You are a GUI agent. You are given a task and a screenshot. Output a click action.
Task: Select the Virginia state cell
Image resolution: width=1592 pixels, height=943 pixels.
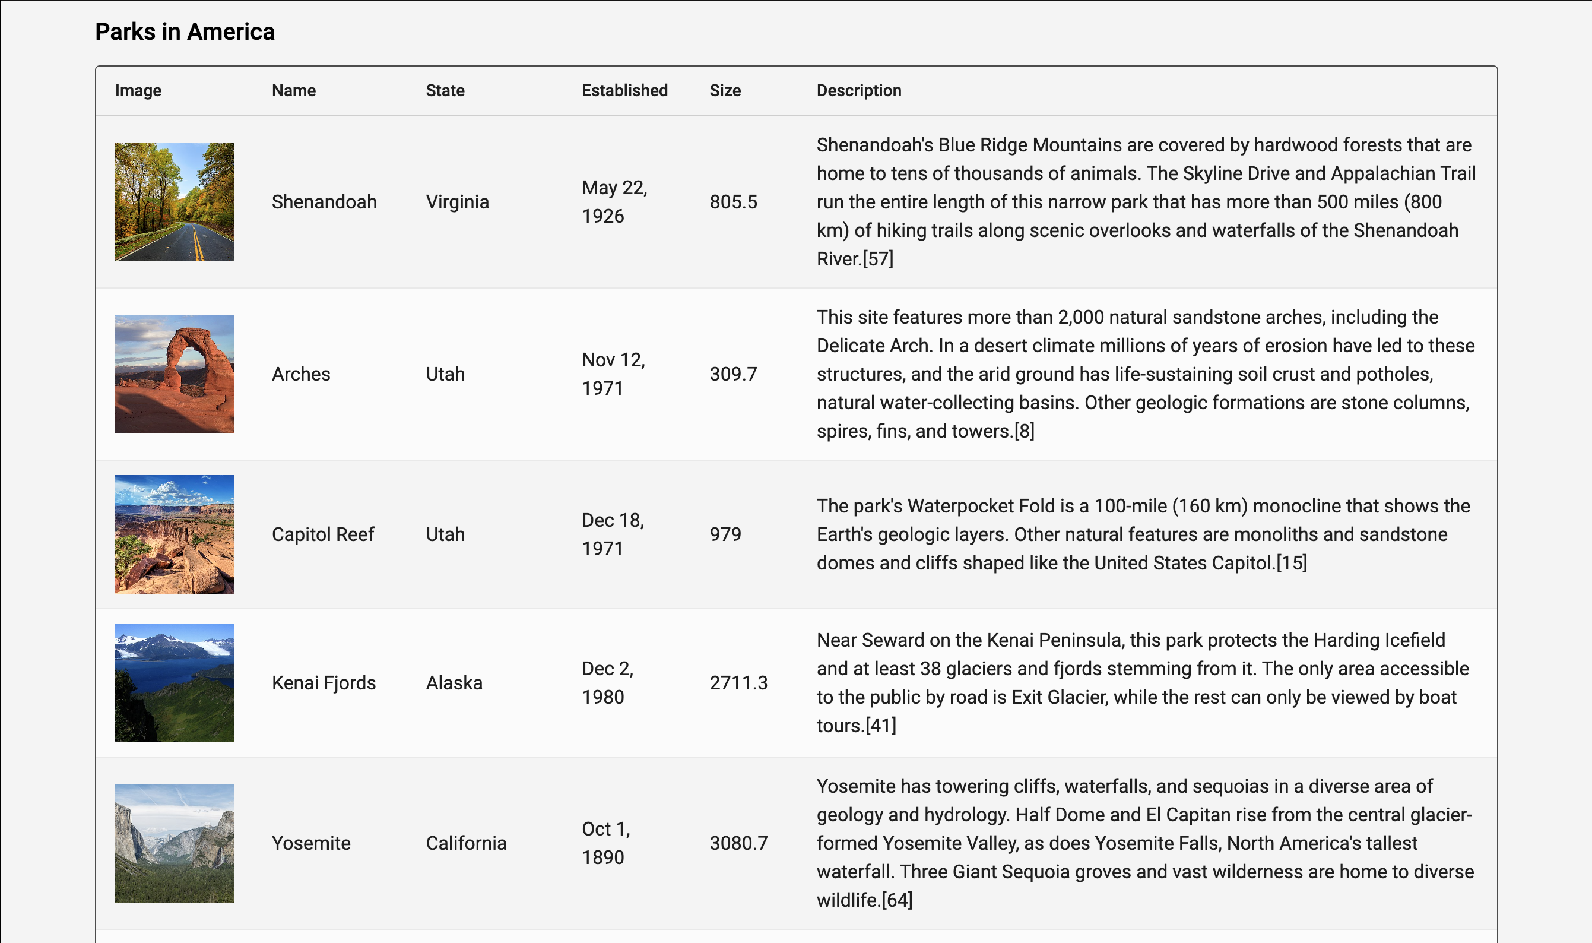[457, 201]
